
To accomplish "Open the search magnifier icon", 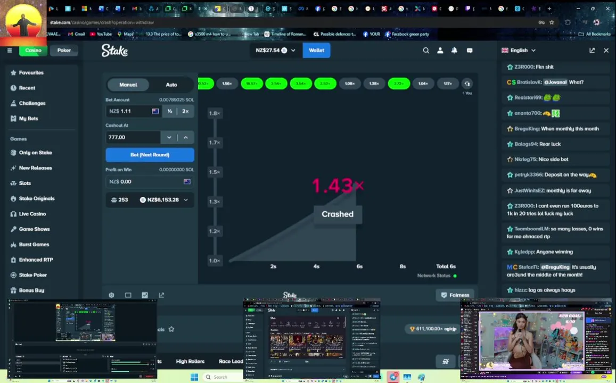I will pos(426,50).
